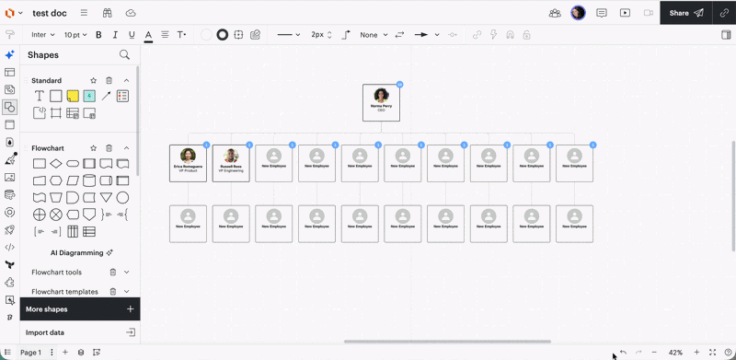The height and width of the screenshot is (360, 736).
Task: Open the None line endpoint dropdown
Action: [374, 35]
